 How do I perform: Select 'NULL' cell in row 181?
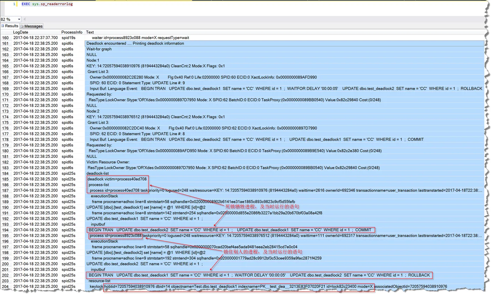point(284,156)
